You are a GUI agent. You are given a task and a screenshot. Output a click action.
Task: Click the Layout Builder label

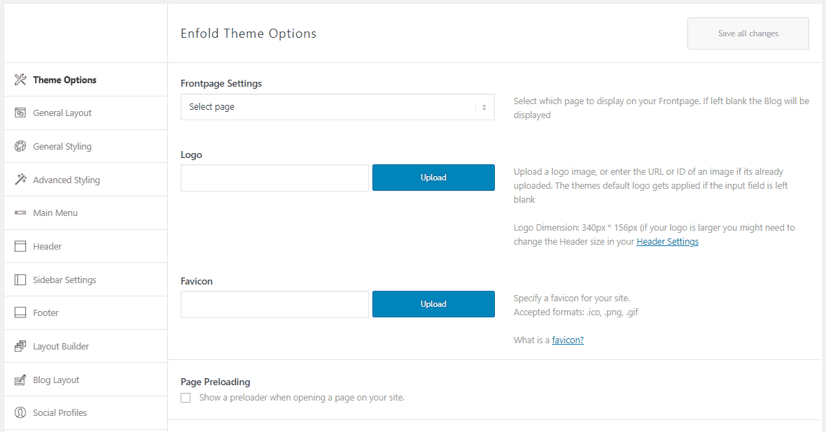61,346
